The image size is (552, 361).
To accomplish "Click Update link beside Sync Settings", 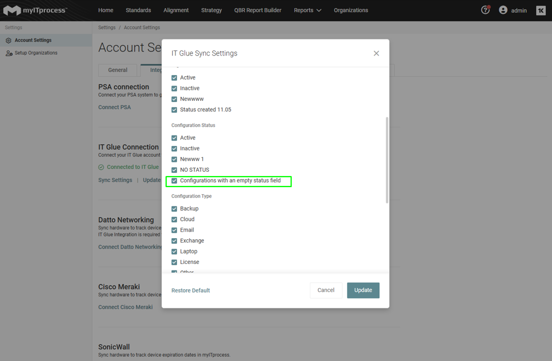I will [x=152, y=180].
